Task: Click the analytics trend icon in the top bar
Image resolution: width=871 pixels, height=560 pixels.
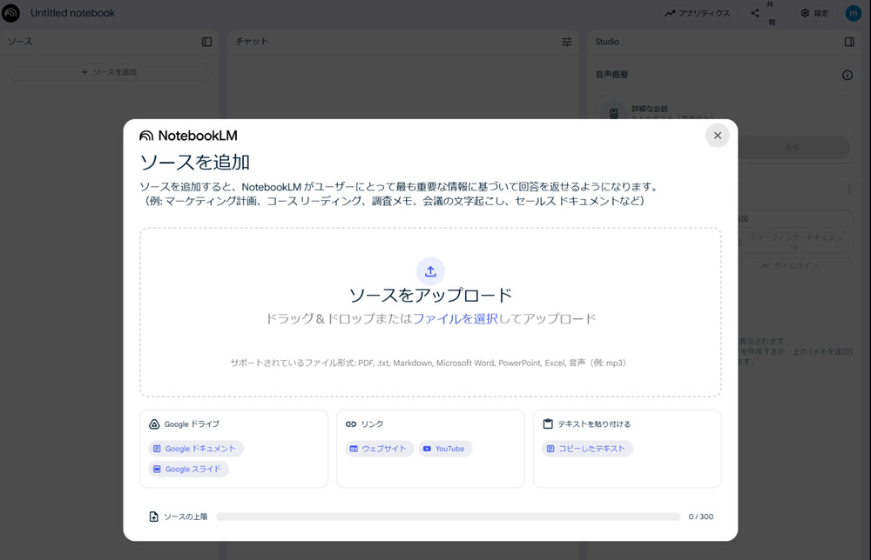Action: coord(671,13)
